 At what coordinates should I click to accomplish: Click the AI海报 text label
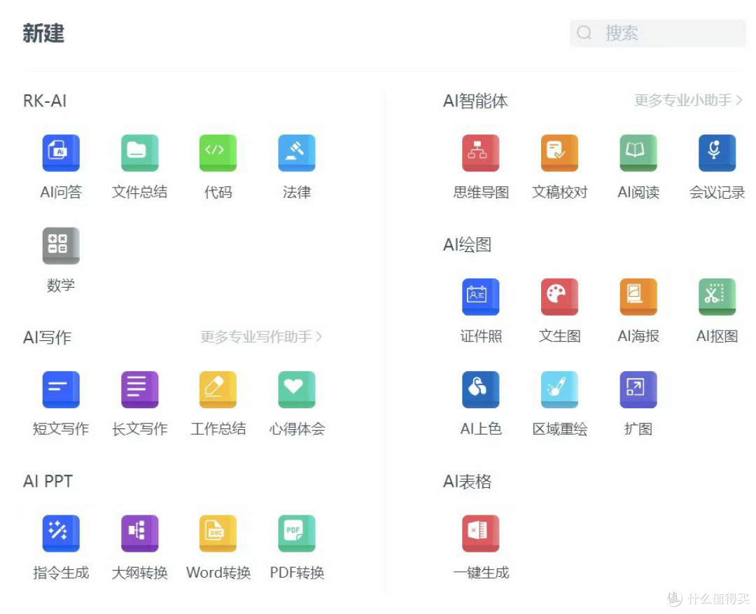coord(638,336)
